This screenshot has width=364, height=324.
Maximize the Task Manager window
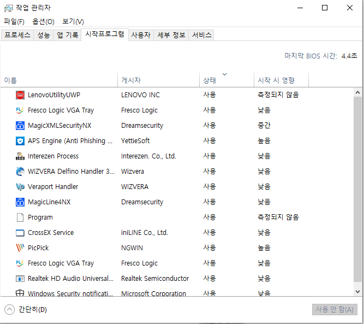click(325, 8)
